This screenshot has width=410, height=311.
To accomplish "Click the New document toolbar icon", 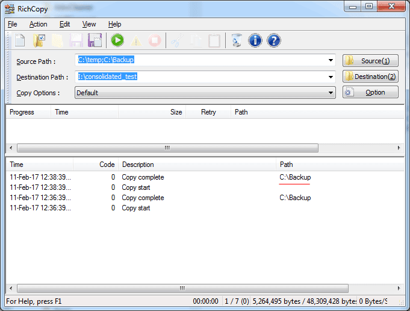I will pos(20,40).
